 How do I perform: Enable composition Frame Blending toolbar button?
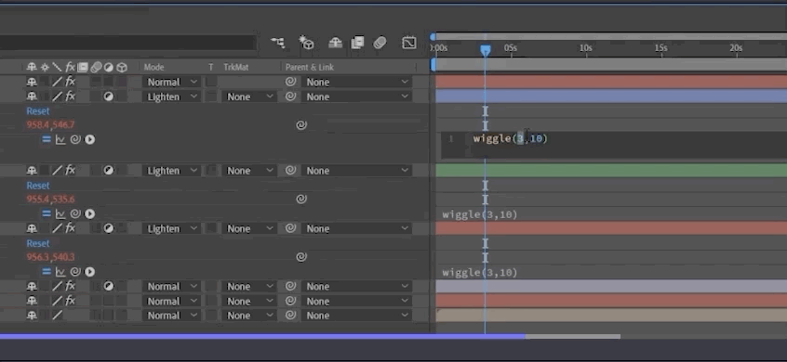tap(357, 43)
